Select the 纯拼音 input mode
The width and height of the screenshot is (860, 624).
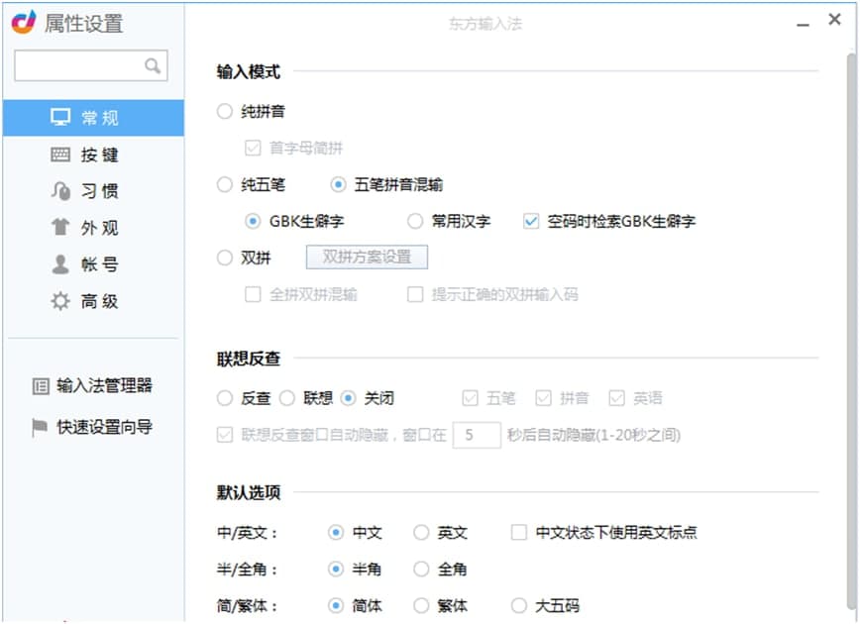[225, 112]
